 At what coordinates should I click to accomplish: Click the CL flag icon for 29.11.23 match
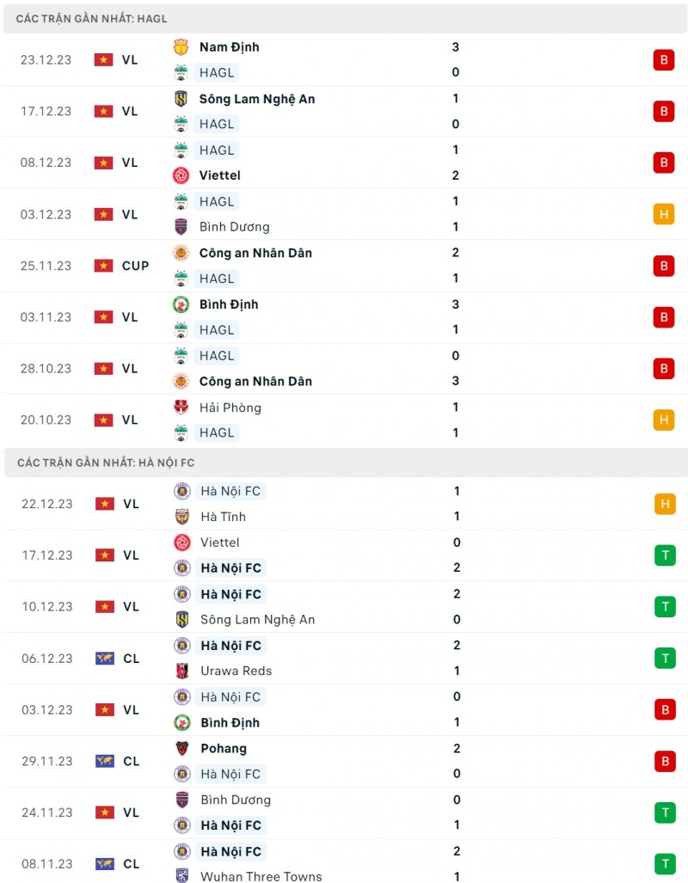pyautogui.click(x=104, y=761)
